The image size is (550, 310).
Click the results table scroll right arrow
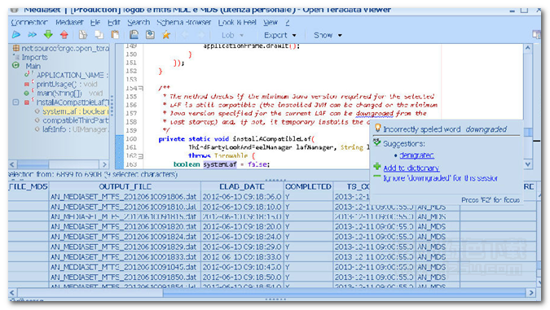(x=531, y=292)
